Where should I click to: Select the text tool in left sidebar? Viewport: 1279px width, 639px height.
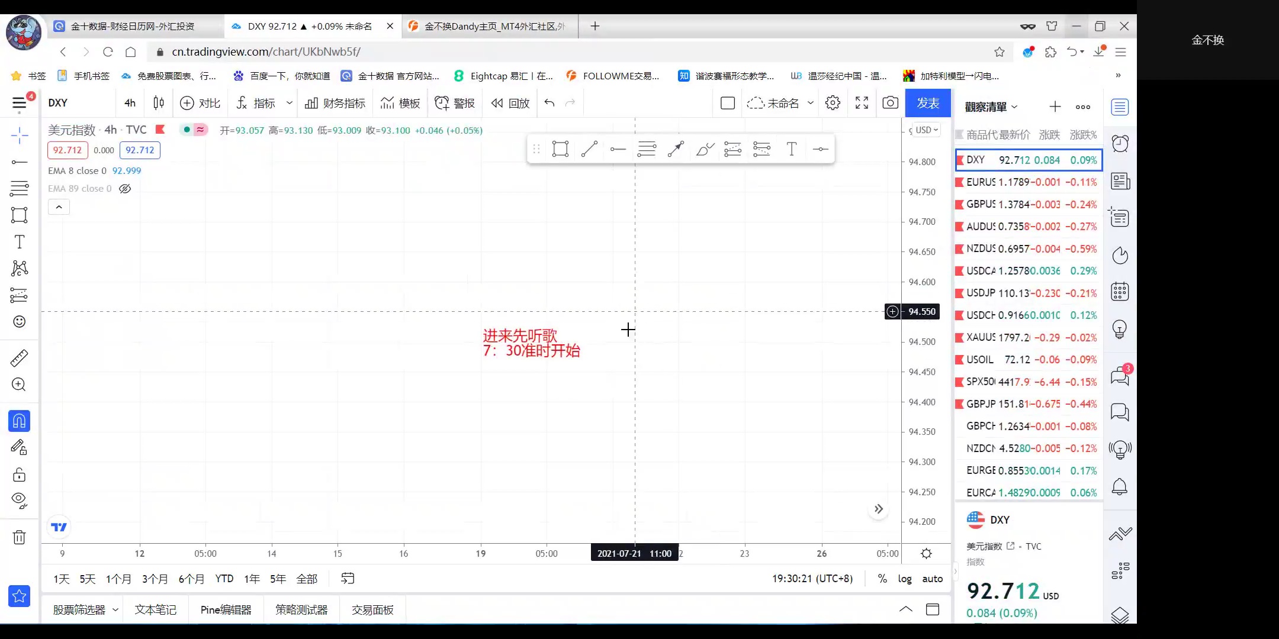19,242
